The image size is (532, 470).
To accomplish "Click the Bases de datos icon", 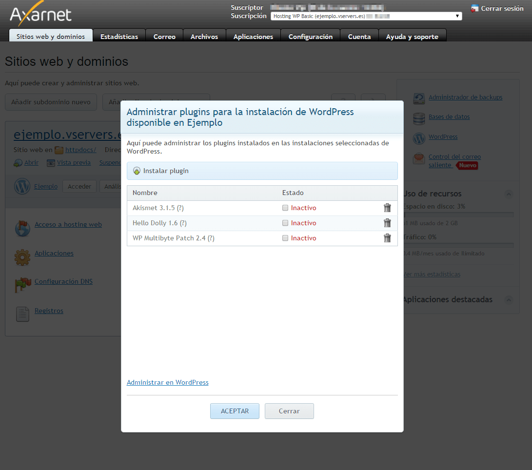I will click(419, 118).
